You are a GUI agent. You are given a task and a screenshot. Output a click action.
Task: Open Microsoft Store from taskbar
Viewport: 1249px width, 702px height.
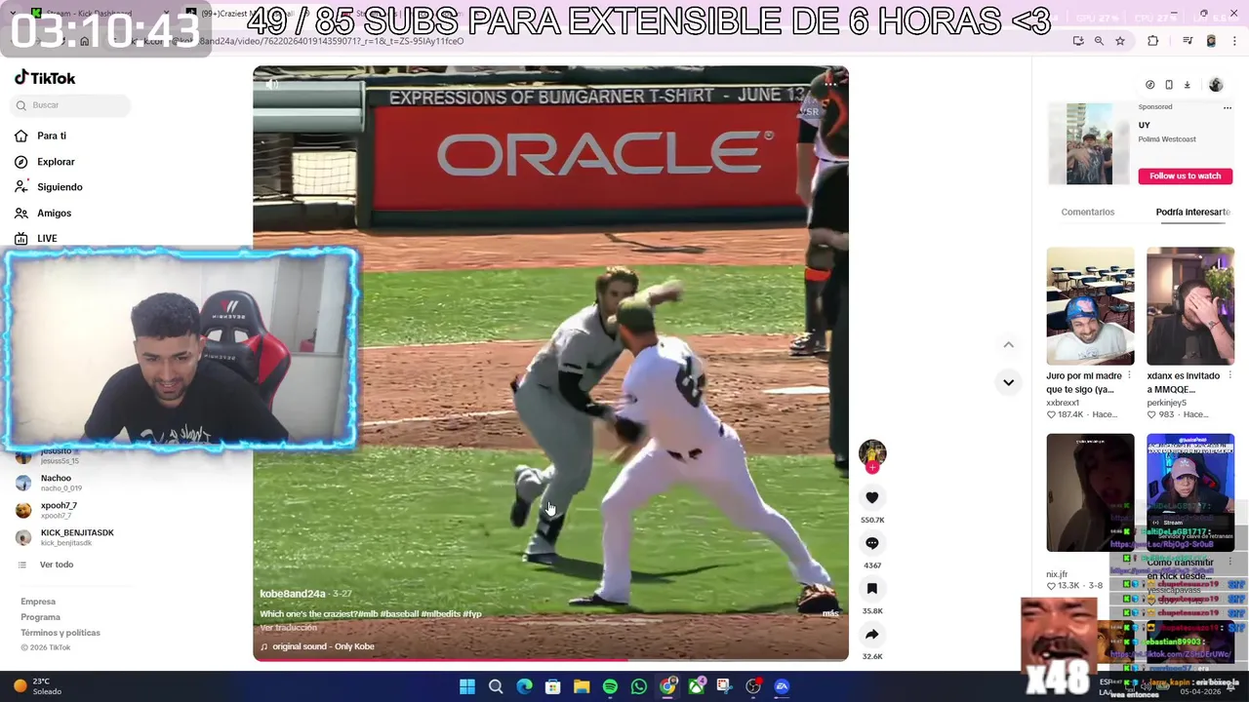[x=552, y=686]
